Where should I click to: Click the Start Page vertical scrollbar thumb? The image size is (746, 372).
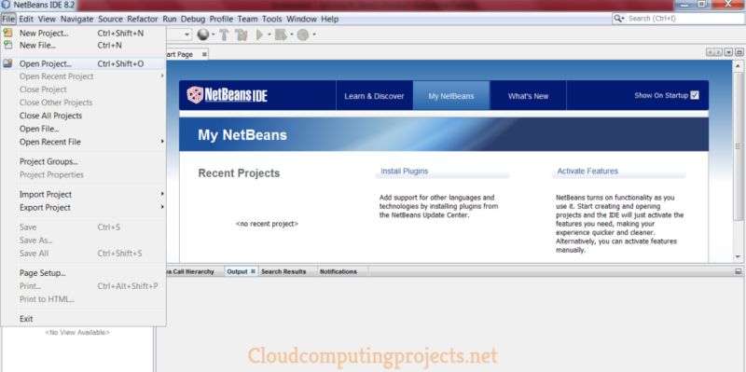click(738, 147)
